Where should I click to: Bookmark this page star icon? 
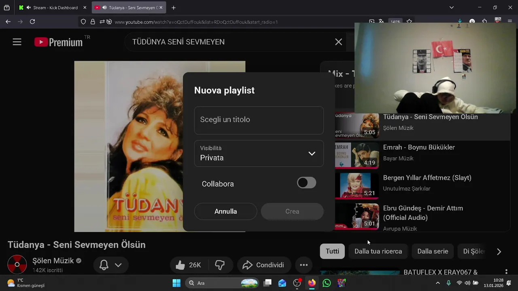click(x=409, y=22)
